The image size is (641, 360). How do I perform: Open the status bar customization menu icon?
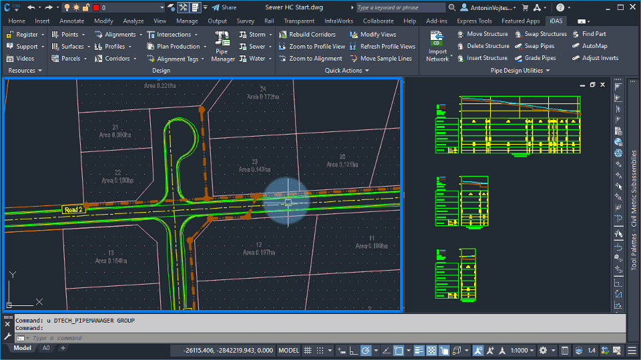(x=632, y=350)
